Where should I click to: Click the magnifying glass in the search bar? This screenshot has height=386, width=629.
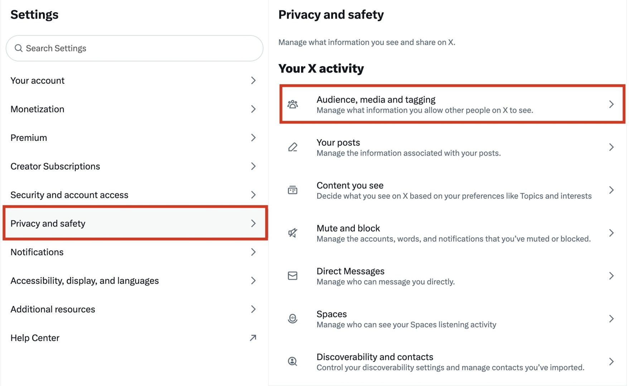[19, 48]
